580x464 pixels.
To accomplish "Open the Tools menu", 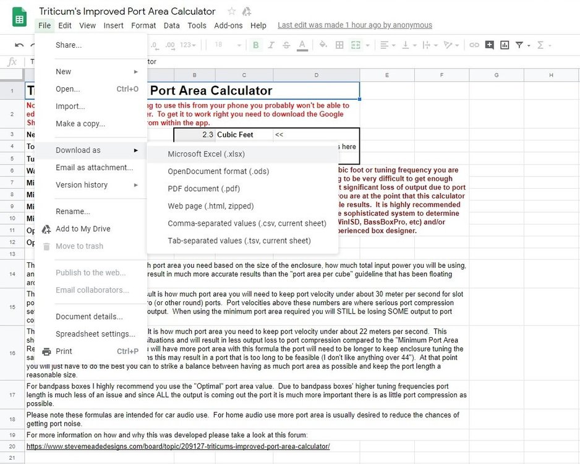I will 197,25.
